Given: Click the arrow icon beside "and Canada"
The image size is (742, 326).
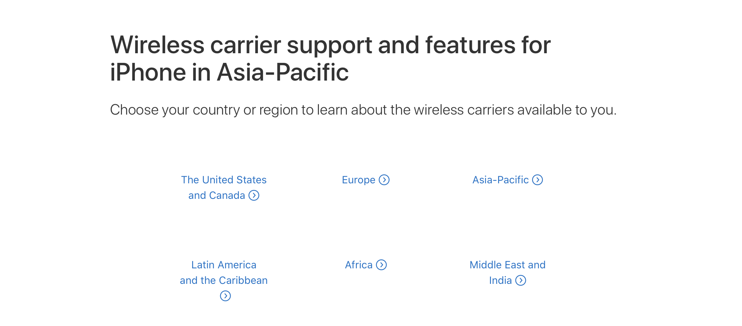Looking at the screenshot, I should point(254,195).
